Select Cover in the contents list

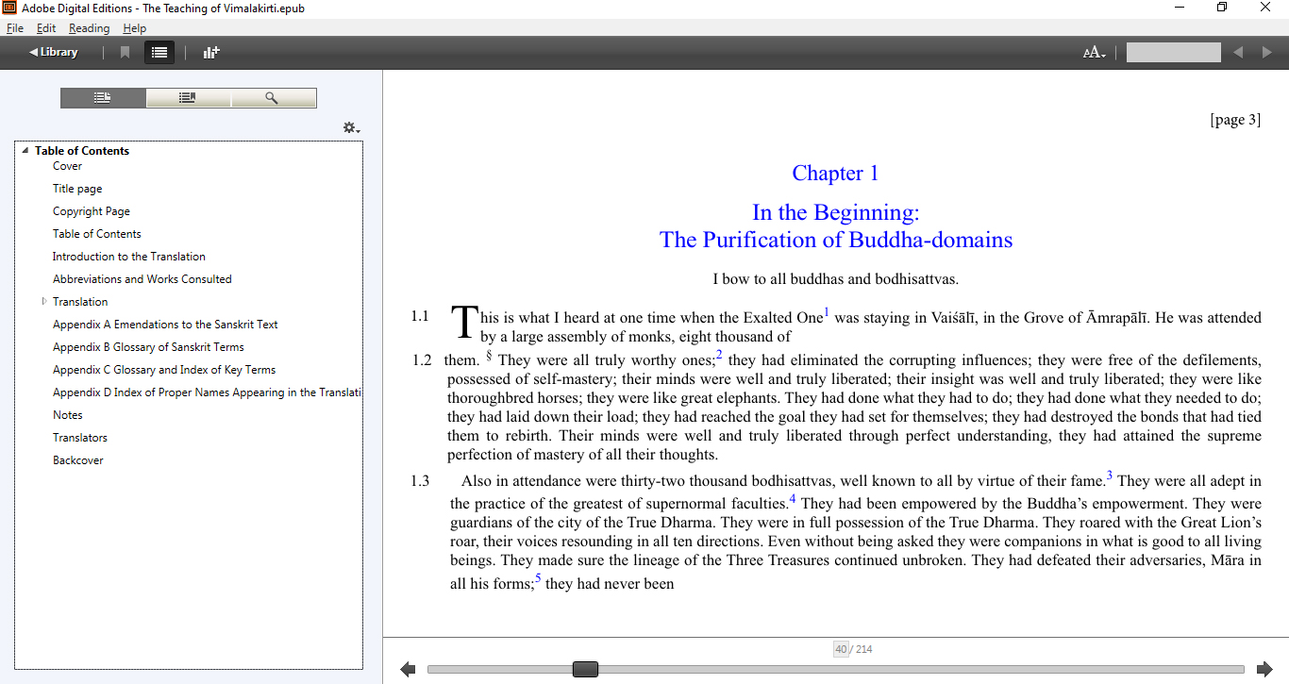67,166
